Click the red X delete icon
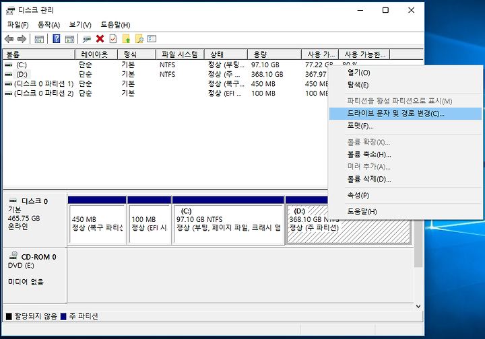 100,39
